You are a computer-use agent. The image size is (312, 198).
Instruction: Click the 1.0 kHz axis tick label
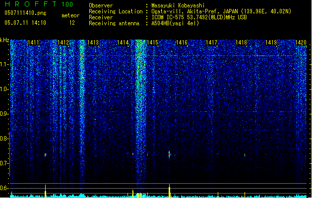(x=4, y=89)
